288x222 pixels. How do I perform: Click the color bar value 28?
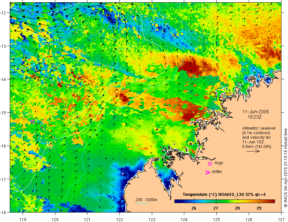click(x=237, y=208)
